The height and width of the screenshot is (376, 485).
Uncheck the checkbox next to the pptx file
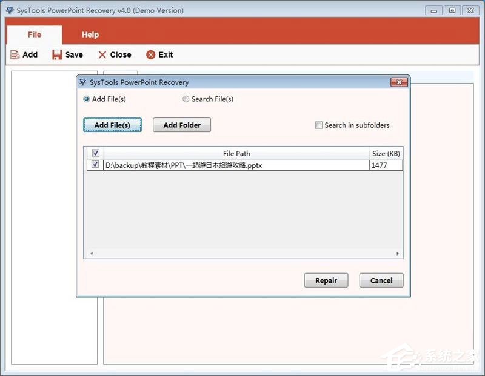(95, 164)
